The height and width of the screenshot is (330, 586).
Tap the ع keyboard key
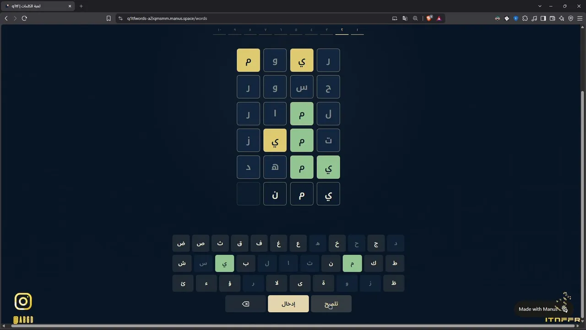[298, 243]
